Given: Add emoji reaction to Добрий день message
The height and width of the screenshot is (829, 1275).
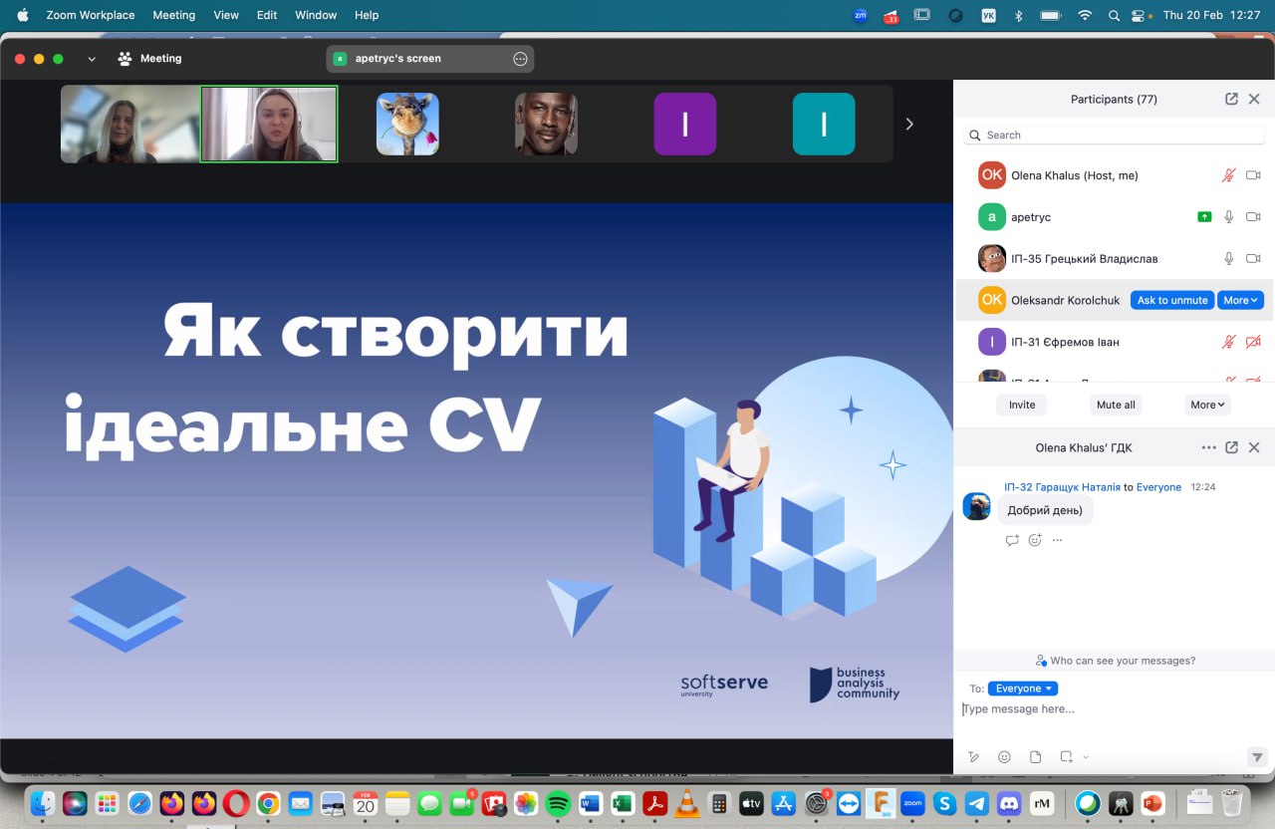Looking at the screenshot, I should point(1035,540).
